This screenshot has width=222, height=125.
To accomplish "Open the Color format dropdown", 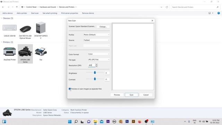I will [99, 54].
